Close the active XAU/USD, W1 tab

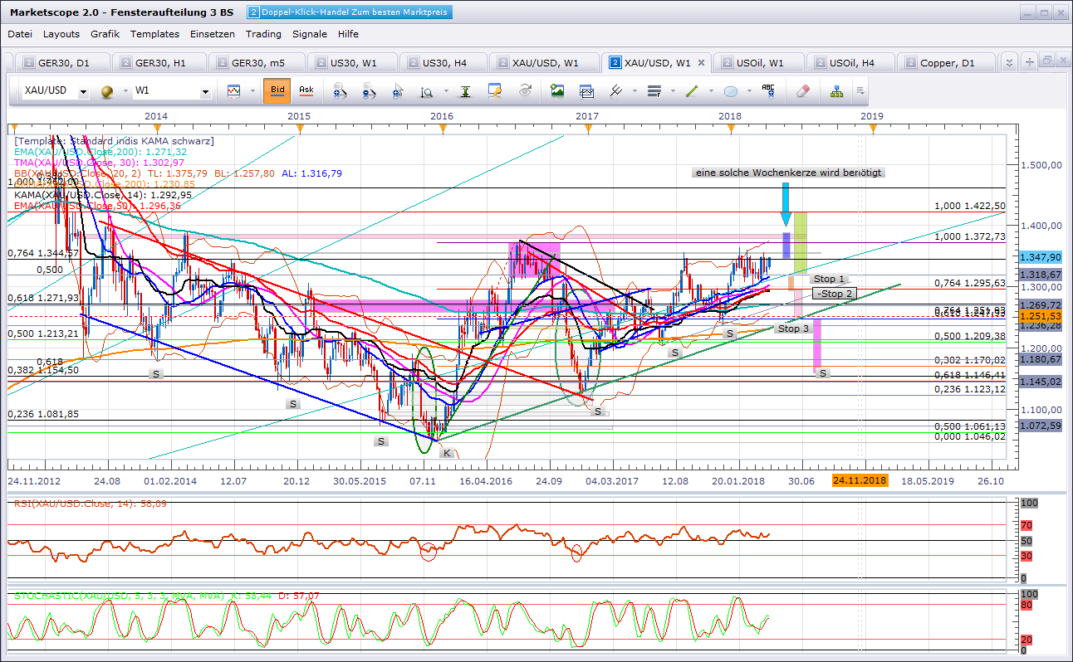coord(701,63)
